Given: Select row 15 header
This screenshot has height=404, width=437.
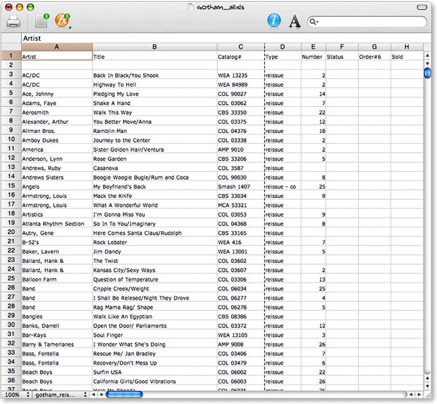Looking at the screenshot, I should coord(11,185).
